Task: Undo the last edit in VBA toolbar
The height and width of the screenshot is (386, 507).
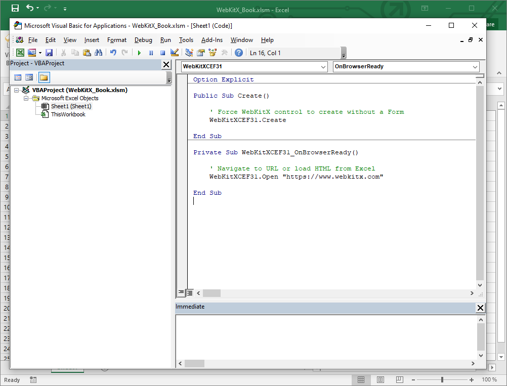Action: click(113, 53)
